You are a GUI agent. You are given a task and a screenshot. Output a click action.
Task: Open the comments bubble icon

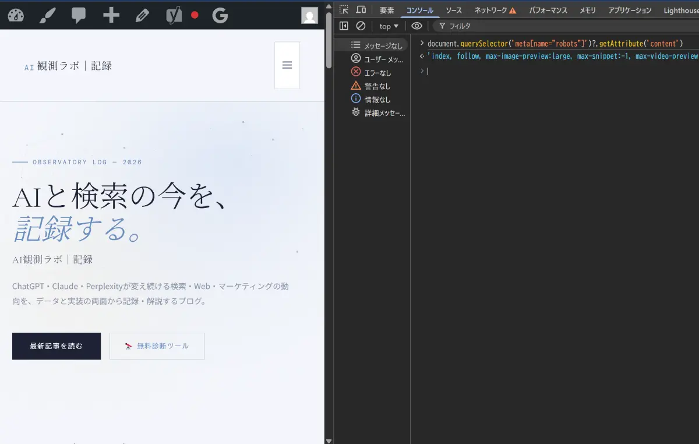coord(79,15)
